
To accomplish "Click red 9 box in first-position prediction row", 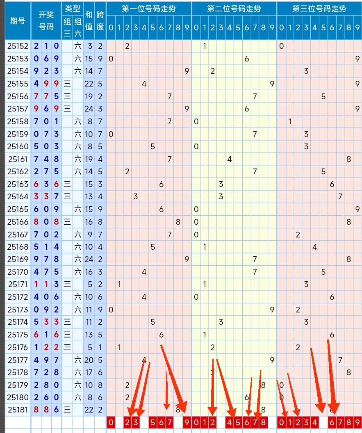I will click(187, 422).
